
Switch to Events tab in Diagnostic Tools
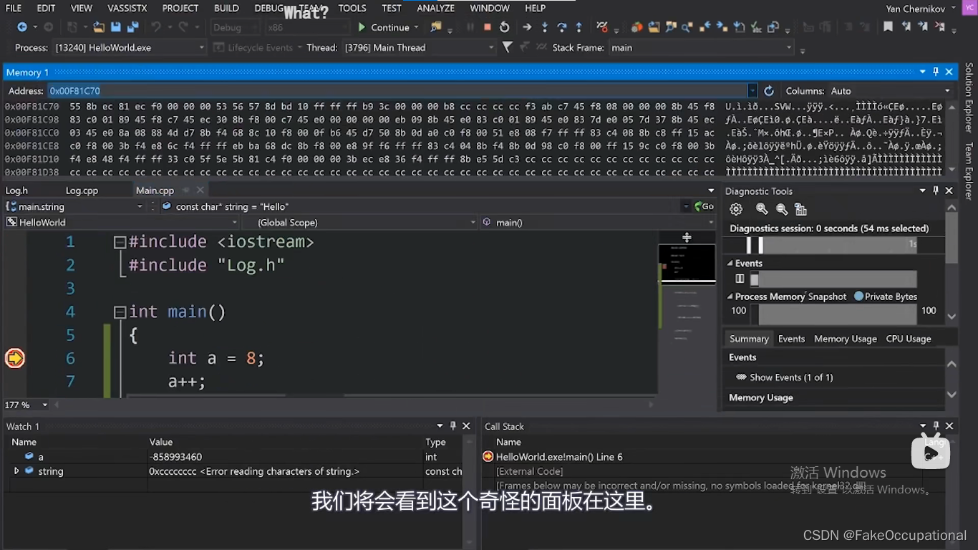[791, 339]
